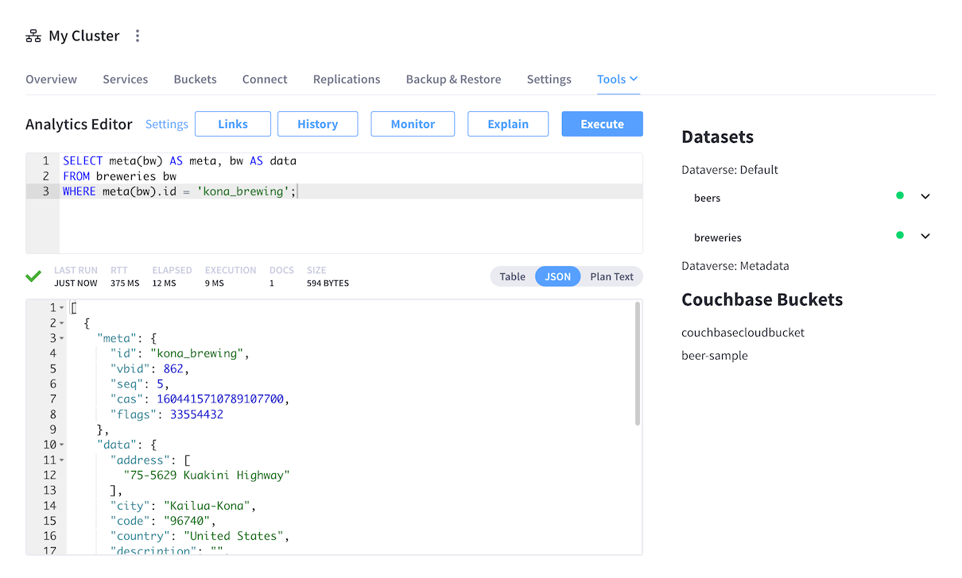Screen dimensions: 962x578
Task: Switch to Plan Text view
Action: click(611, 276)
